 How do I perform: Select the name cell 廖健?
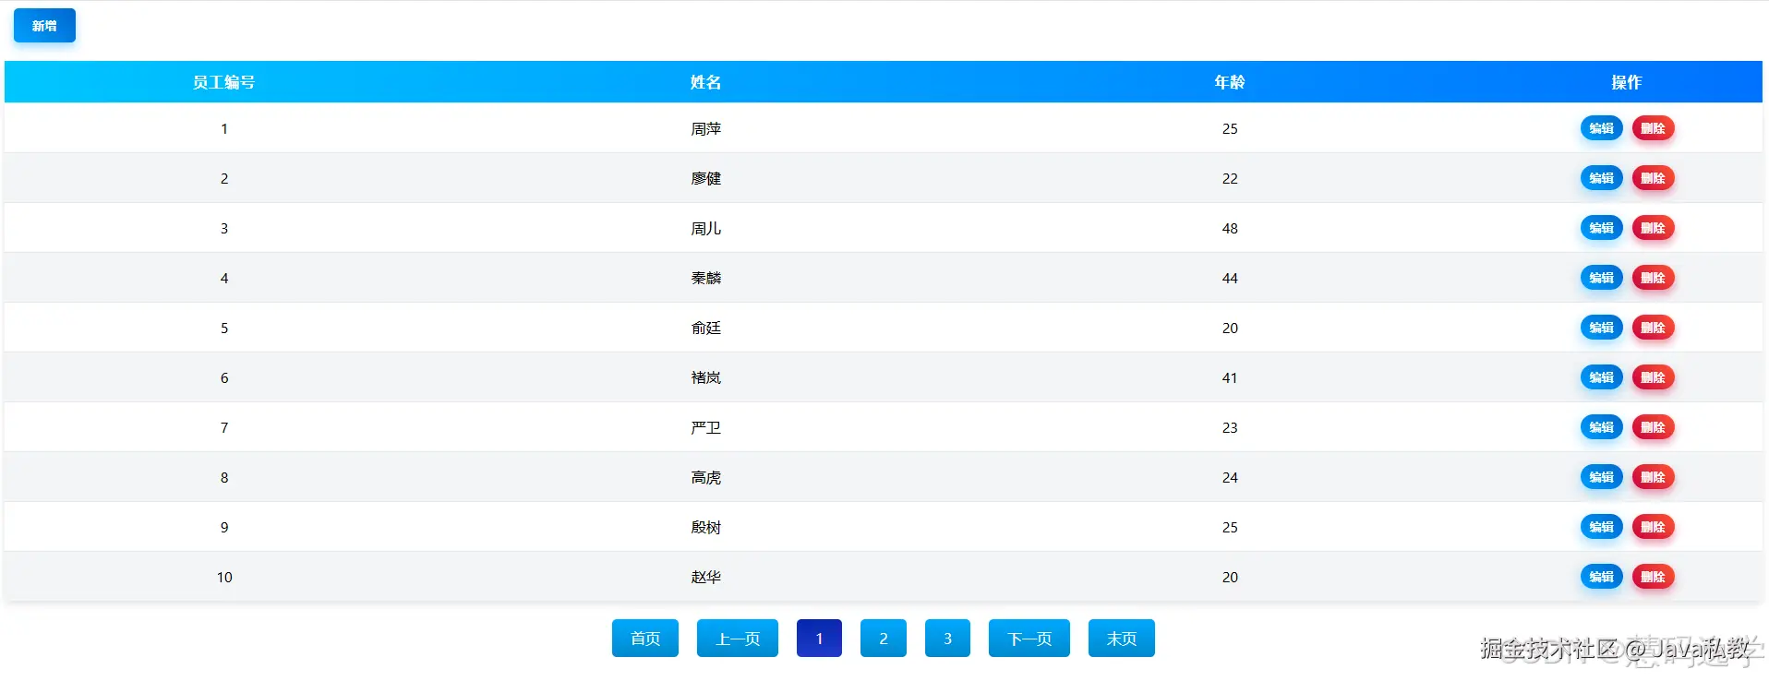tap(705, 178)
